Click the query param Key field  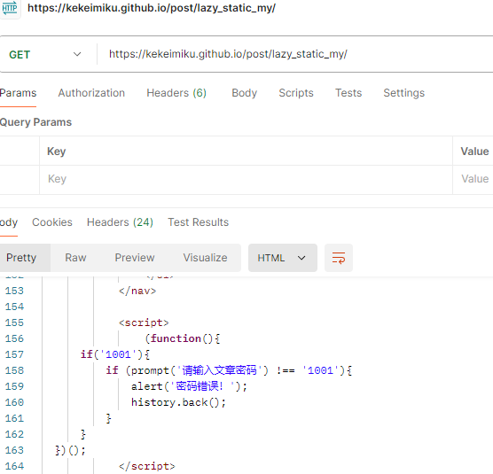(x=246, y=179)
